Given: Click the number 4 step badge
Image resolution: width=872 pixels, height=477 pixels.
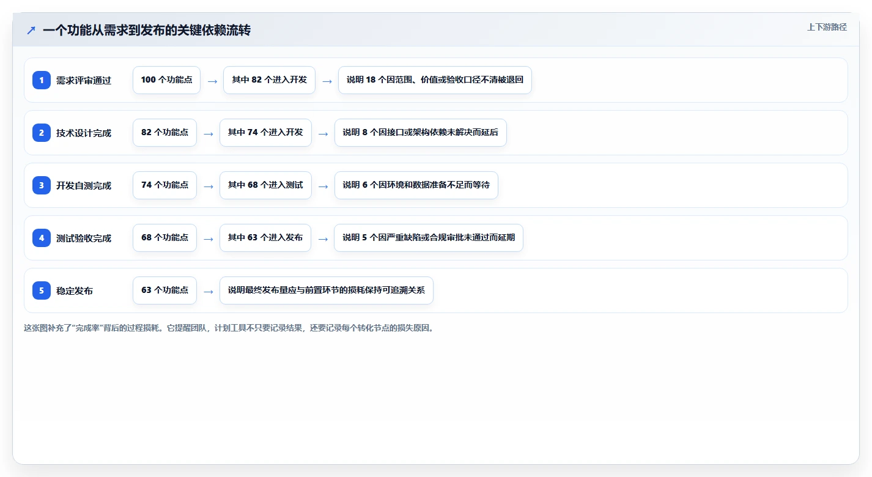Looking at the screenshot, I should (x=42, y=238).
